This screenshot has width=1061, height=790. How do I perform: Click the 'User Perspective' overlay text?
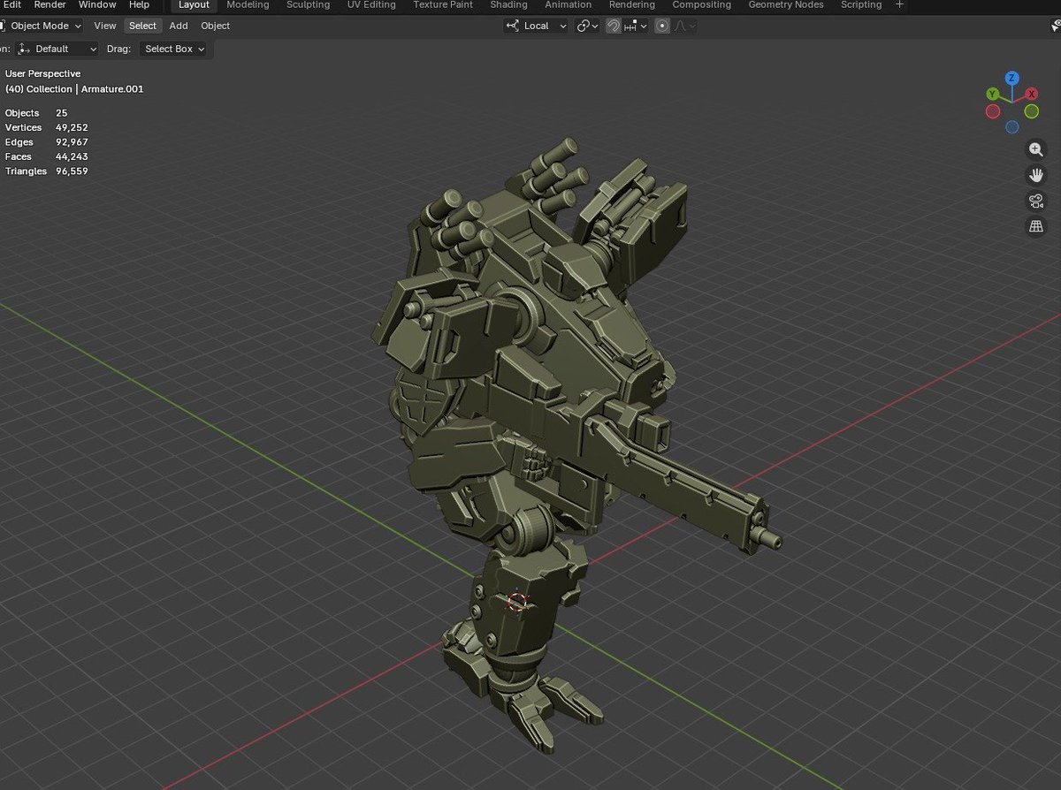(x=42, y=74)
